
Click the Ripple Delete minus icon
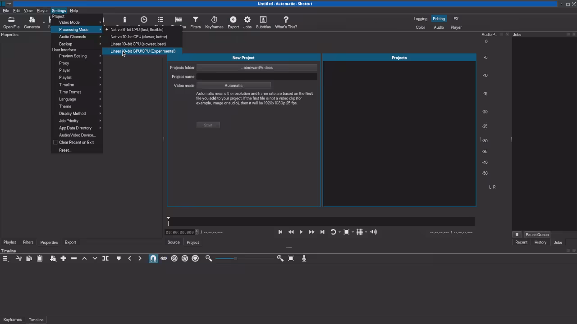tap(74, 258)
